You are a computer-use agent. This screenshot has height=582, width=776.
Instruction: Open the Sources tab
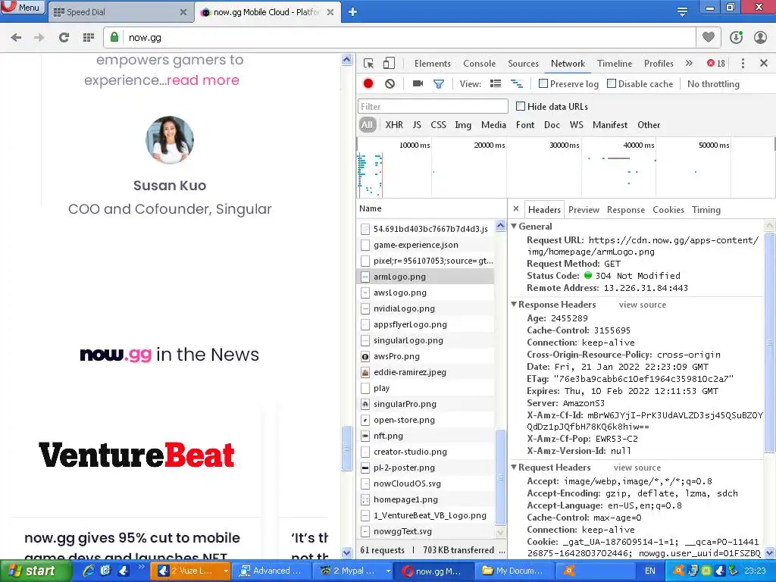(x=523, y=64)
